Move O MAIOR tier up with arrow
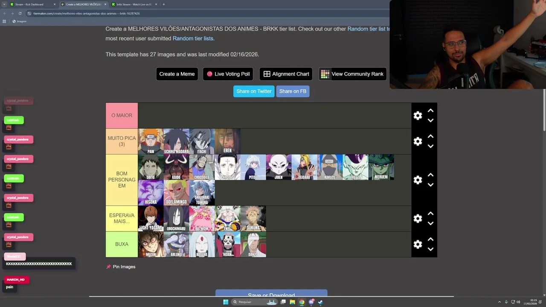The height and width of the screenshot is (307, 546). (x=430, y=110)
